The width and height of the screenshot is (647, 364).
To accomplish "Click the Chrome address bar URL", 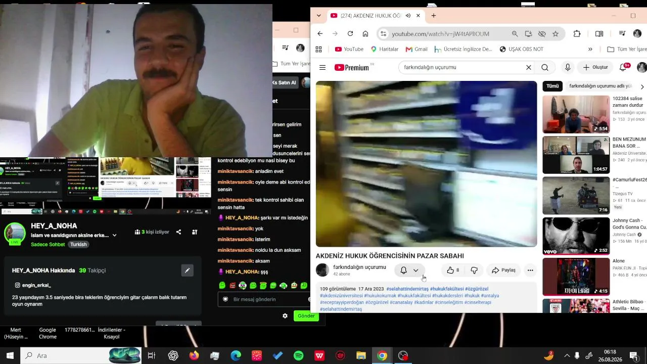I will click(x=440, y=34).
